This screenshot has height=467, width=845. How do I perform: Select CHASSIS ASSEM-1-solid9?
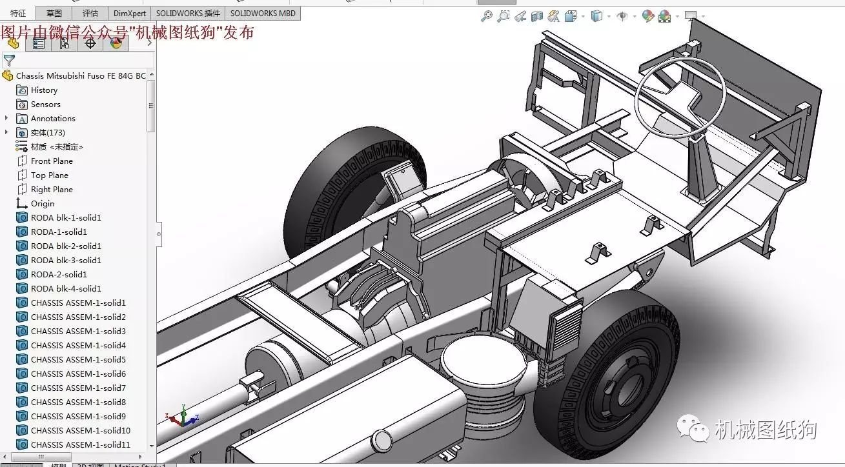coord(78,417)
